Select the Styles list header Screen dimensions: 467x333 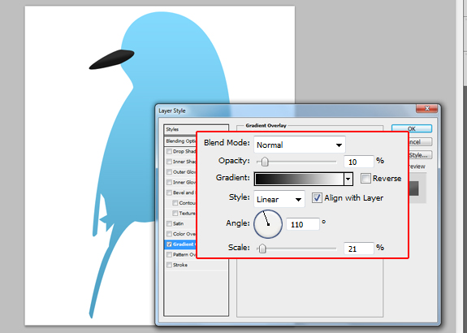[x=196, y=129]
